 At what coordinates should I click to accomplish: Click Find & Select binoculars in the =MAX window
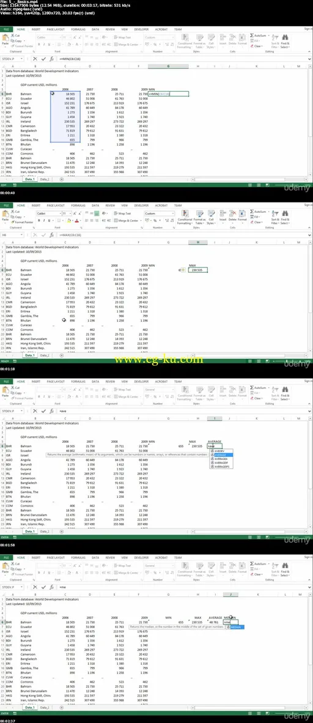(x=285, y=213)
